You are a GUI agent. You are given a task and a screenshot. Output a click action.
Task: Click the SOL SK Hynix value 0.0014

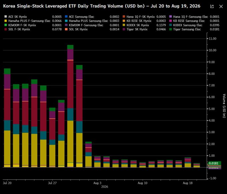115,29
